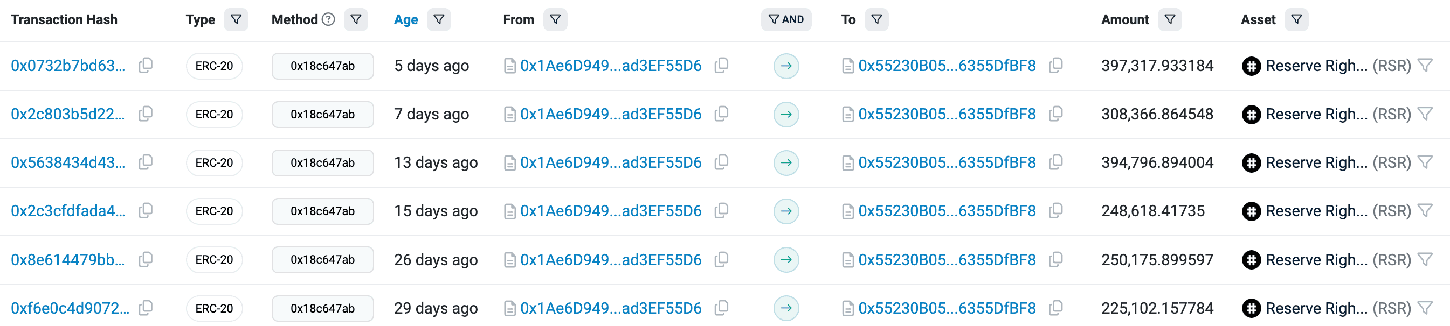Open the Type column filter
Image resolution: width=1450 pixels, height=326 pixels.
(x=236, y=20)
